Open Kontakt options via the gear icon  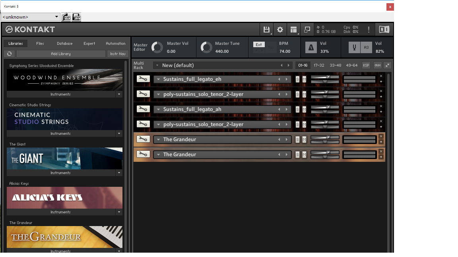point(280,29)
